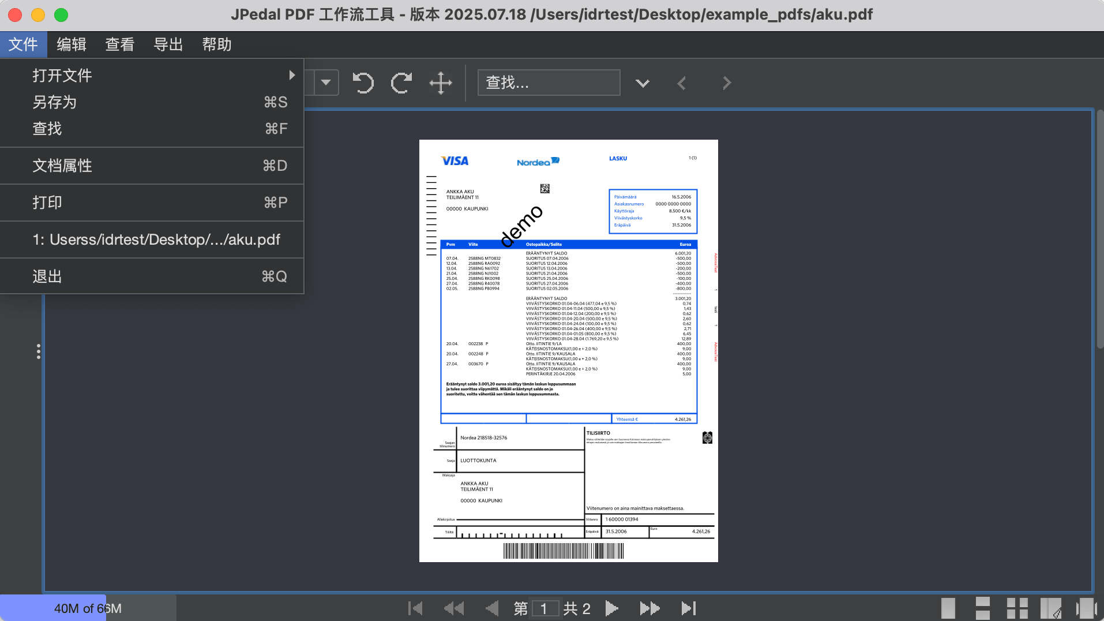This screenshot has width=1104, height=621.
Task: Switch to continuous page view mode
Action: (982, 608)
